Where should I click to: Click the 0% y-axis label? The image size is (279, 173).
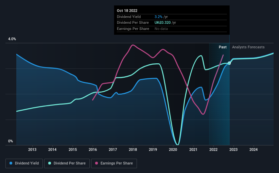(11, 141)
